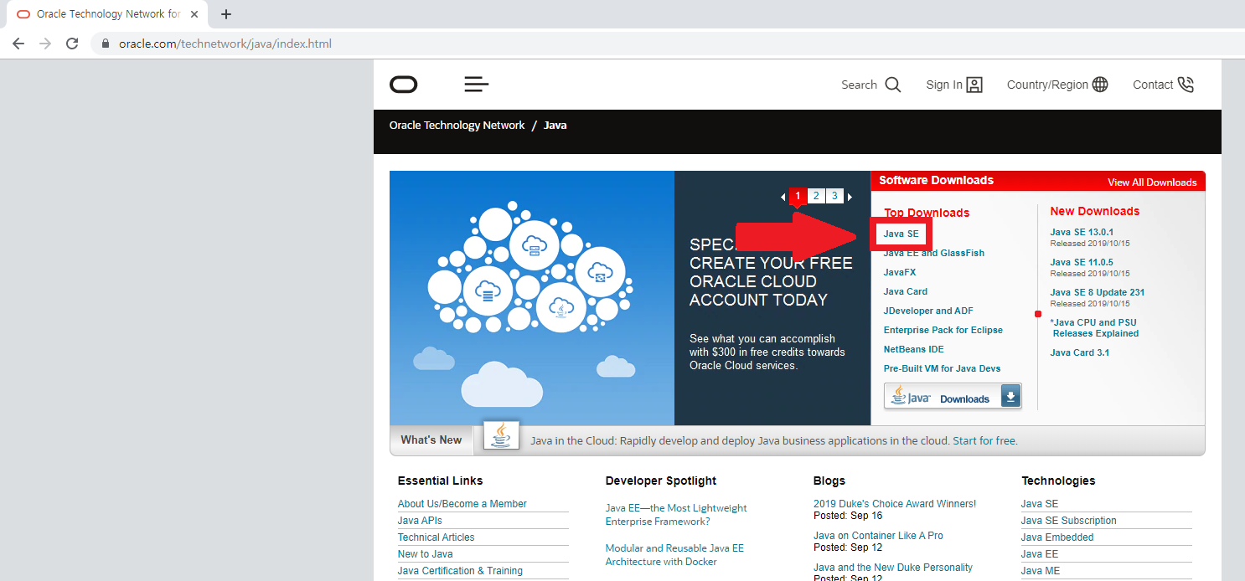Screen dimensions: 1245x581
Task: Click the Search magnifier icon
Action: (893, 85)
